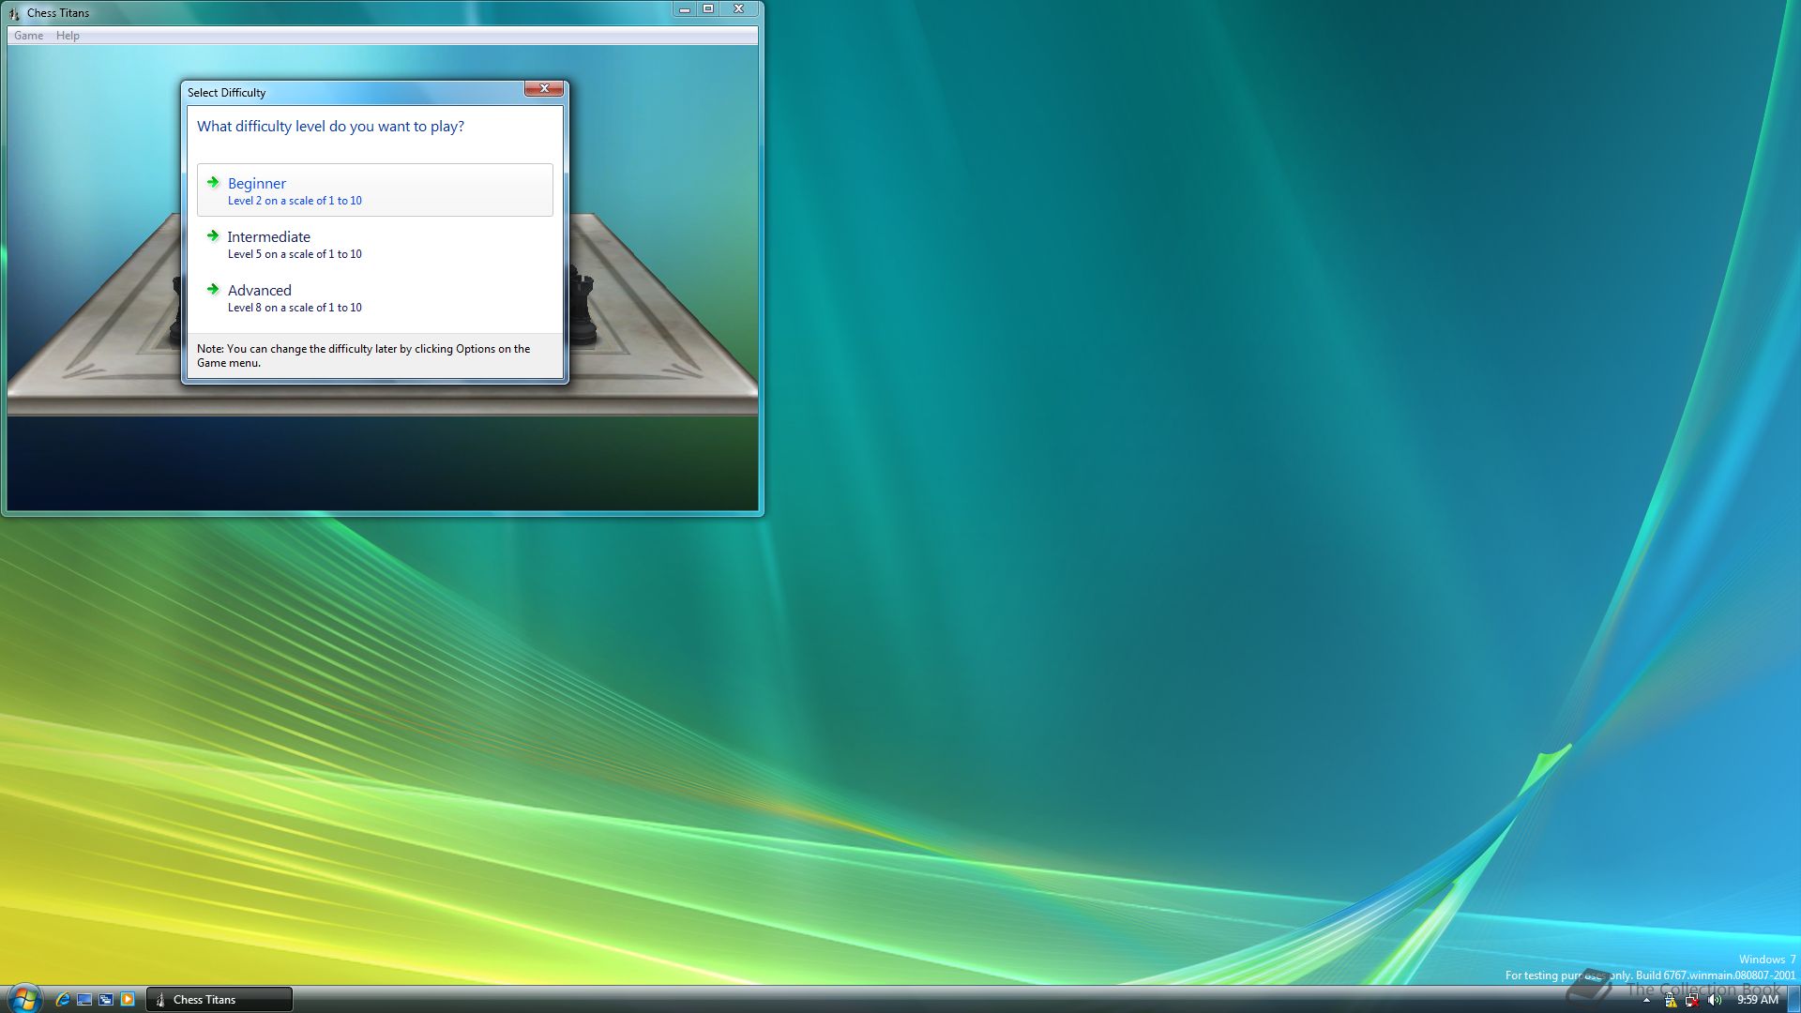
Task: Click the Chess Titans title bar icon
Action: click(14, 13)
